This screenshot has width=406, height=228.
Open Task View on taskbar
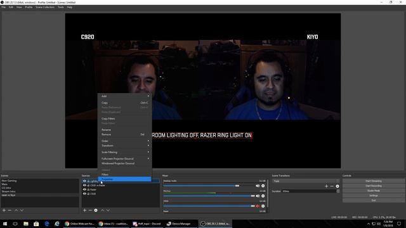pyautogui.click(x=15, y=224)
